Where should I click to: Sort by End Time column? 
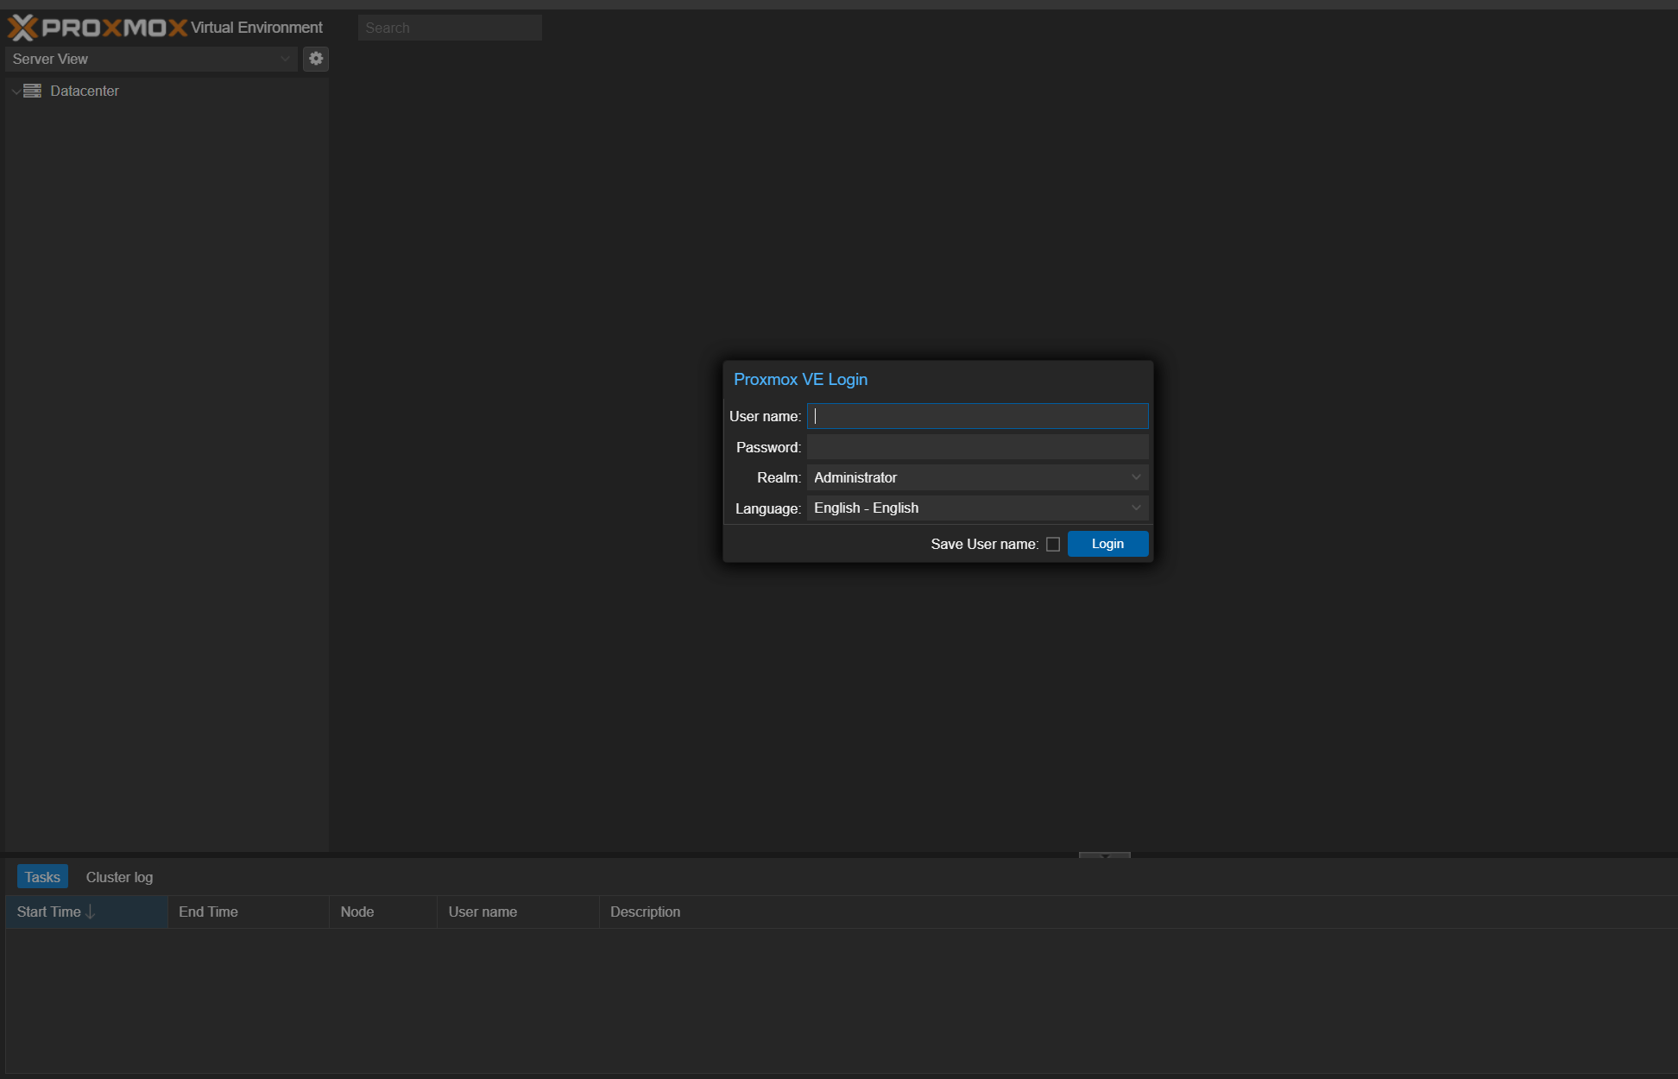point(249,912)
